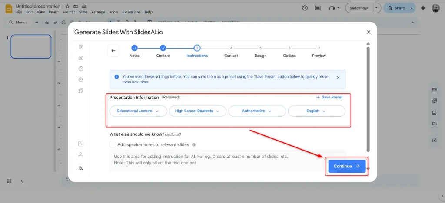Open the File menu
Viewport: 445px width, 203px height.
tap(19, 12)
